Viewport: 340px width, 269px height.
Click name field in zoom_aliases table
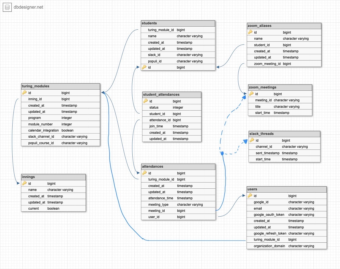[x=284, y=38]
